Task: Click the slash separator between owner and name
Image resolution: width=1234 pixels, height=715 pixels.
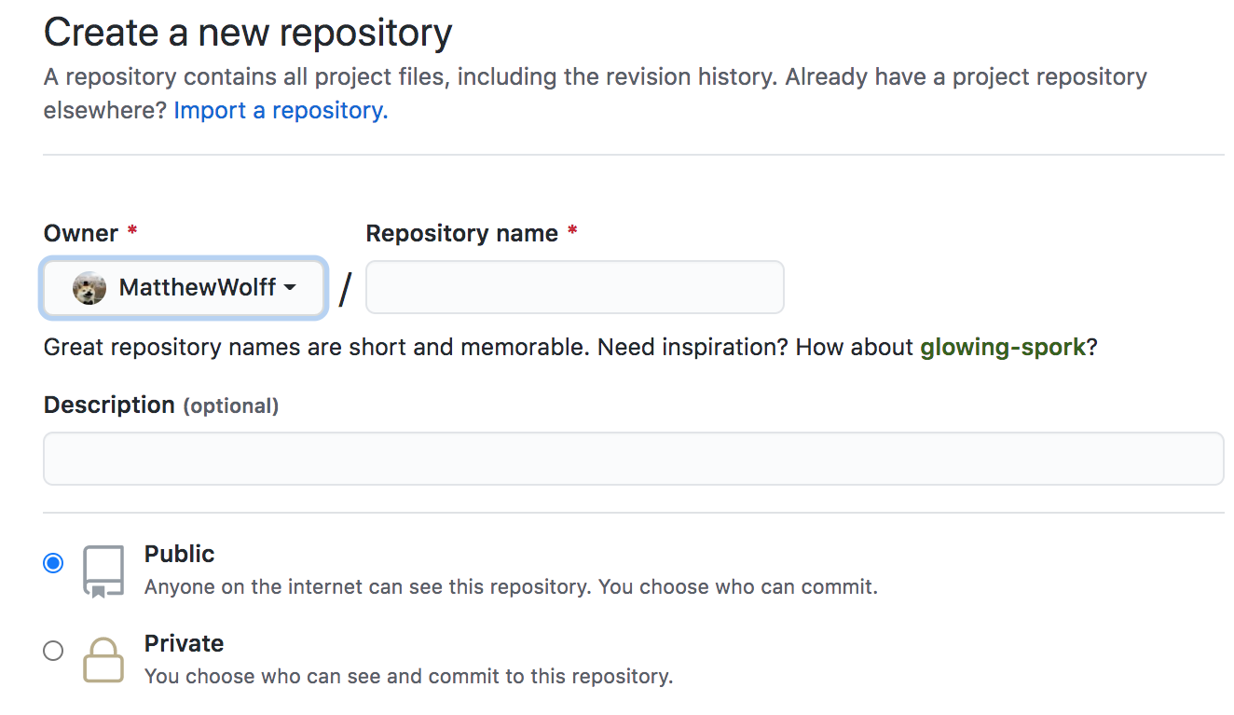Action: tap(344, 287)
